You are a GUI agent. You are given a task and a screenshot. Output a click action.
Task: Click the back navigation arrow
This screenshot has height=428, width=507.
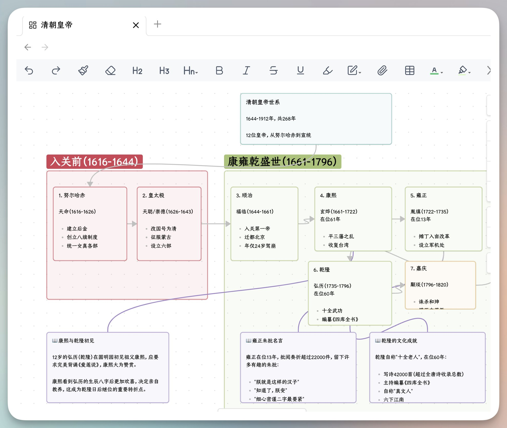pyautogui.click(x=28, y=47)
